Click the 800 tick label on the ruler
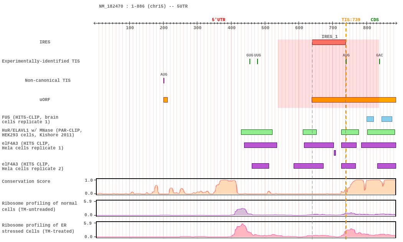 pos(367,28)
